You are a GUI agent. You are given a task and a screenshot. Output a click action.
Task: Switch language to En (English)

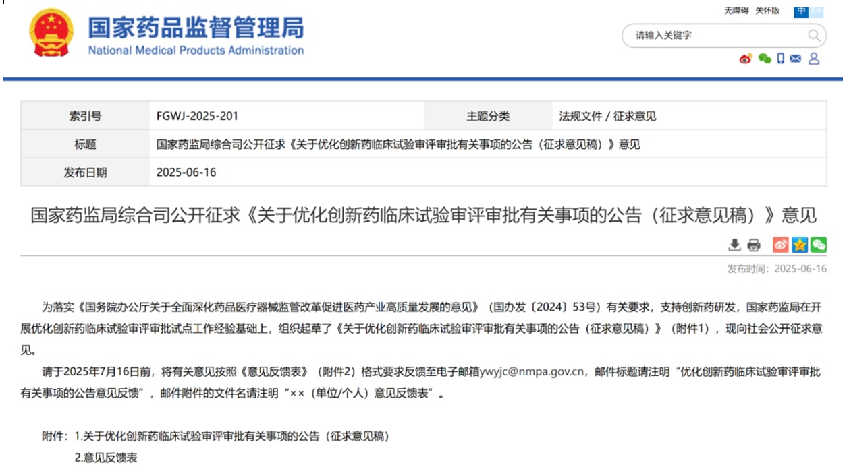tap(817, 11)
